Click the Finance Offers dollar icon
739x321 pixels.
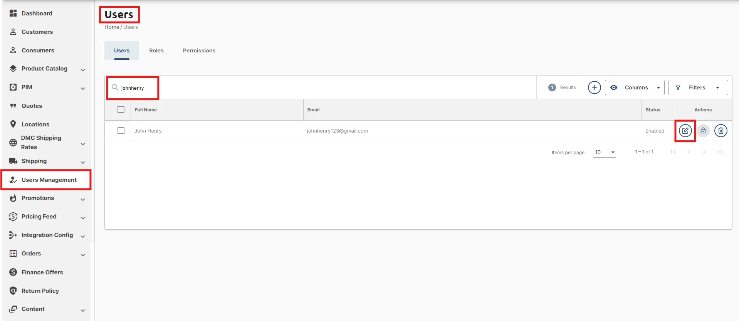pos(13,272)
